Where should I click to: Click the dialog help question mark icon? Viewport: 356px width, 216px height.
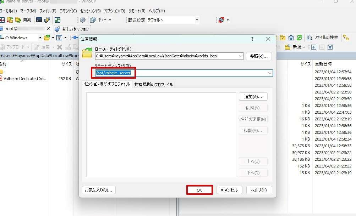click(252, 39)
